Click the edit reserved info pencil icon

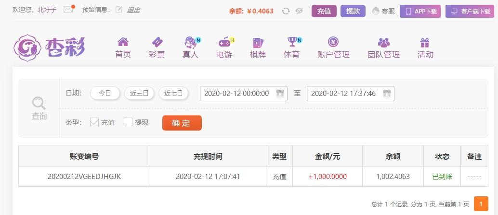tap(119, 10)
